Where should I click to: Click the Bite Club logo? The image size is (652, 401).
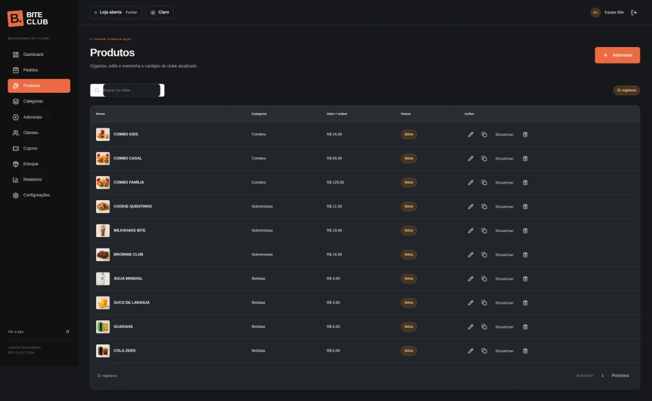coord(28,18)
